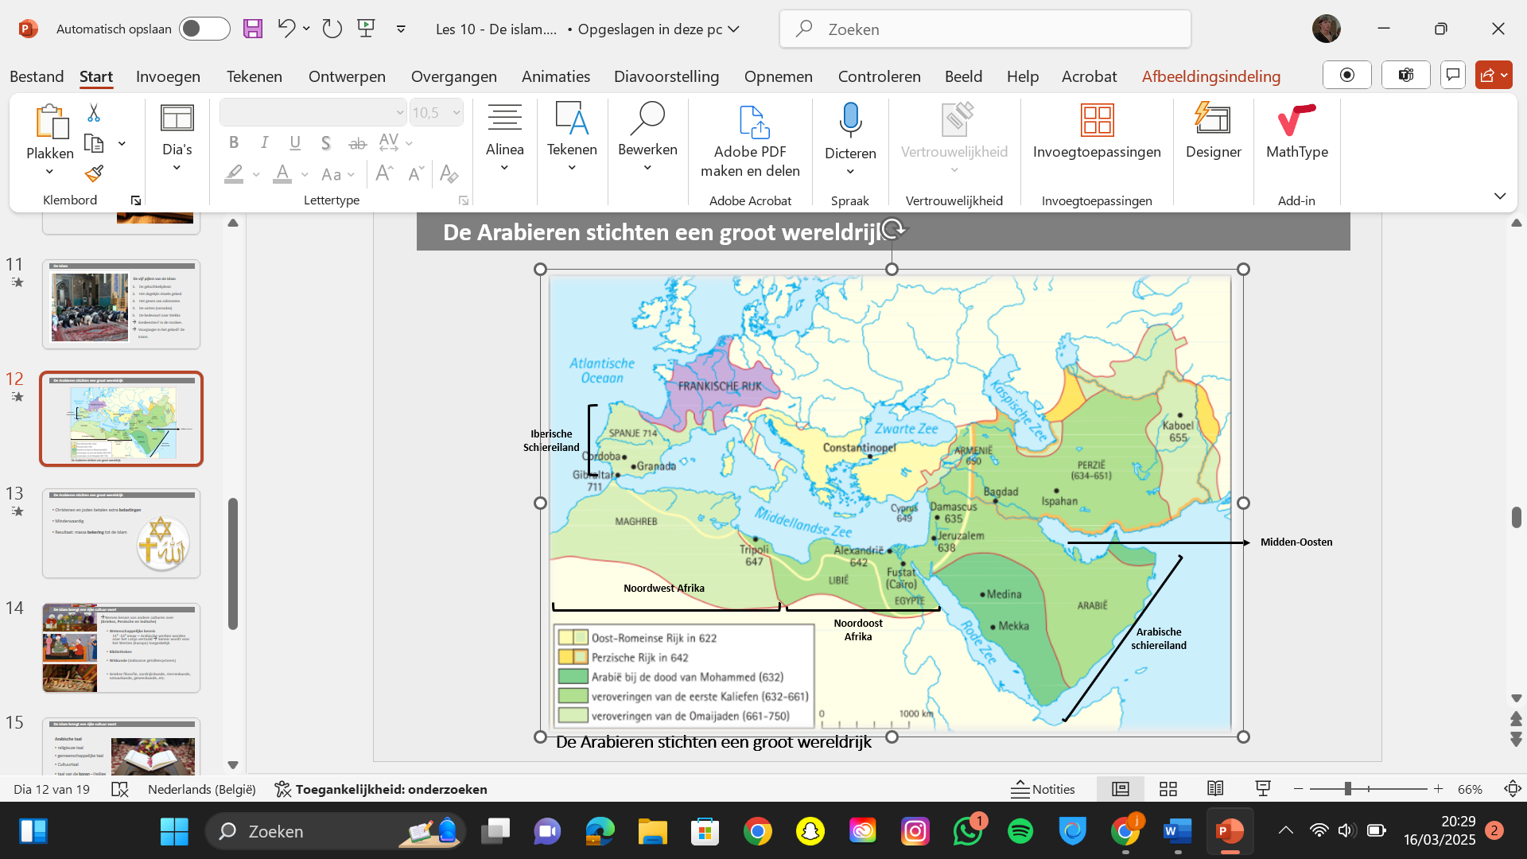Start slideshow from status bar
This screenshot has height=859, width=1527.
(1263, 789)
